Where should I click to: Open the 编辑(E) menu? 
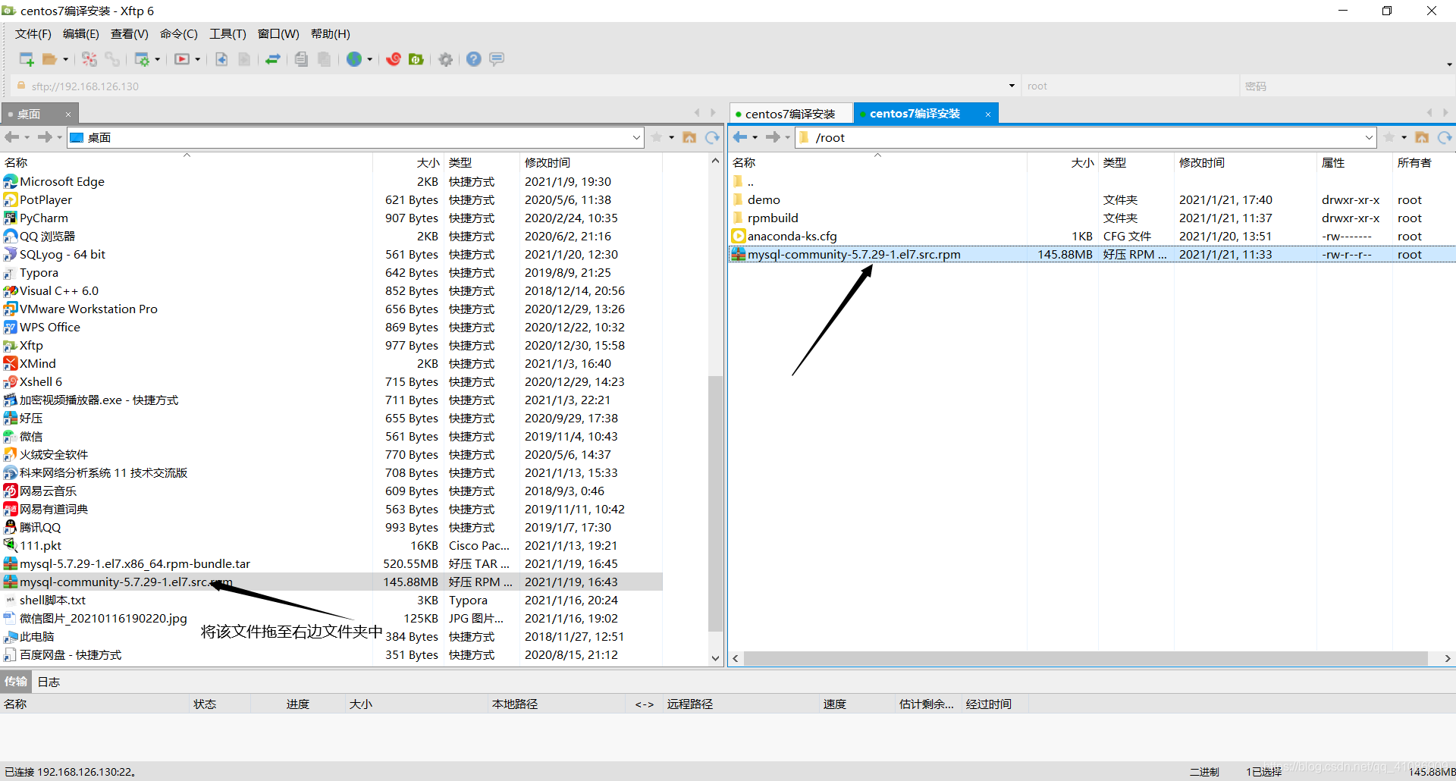81,34
